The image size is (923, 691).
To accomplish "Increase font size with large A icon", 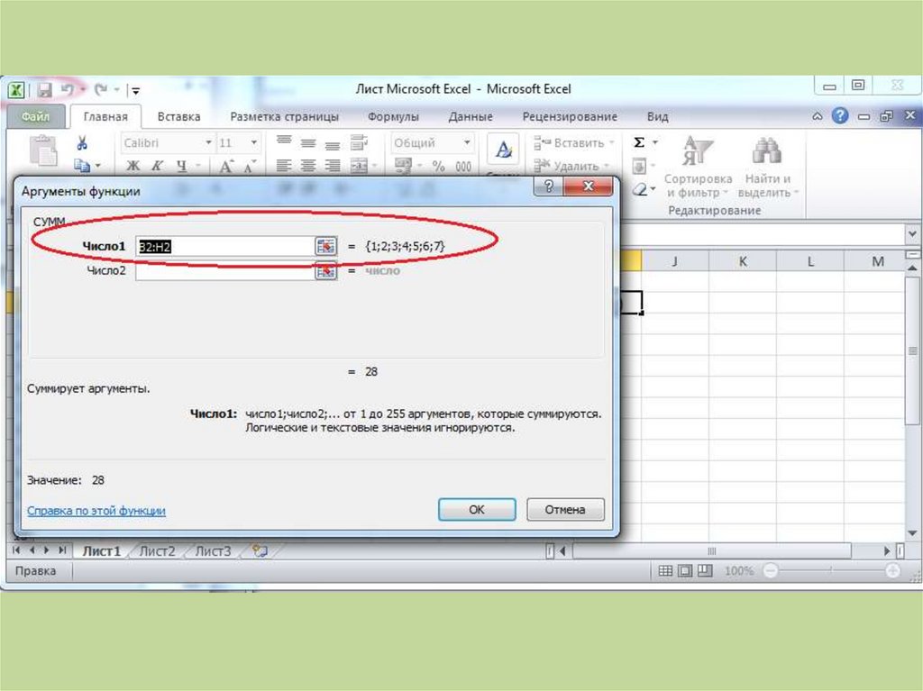I will click(x=226, y=167).
